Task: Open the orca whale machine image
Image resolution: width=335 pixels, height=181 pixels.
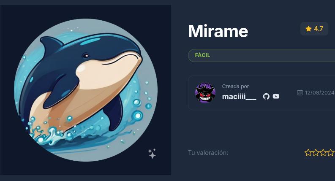Action: pyautogui.click(x=86, y=90)
